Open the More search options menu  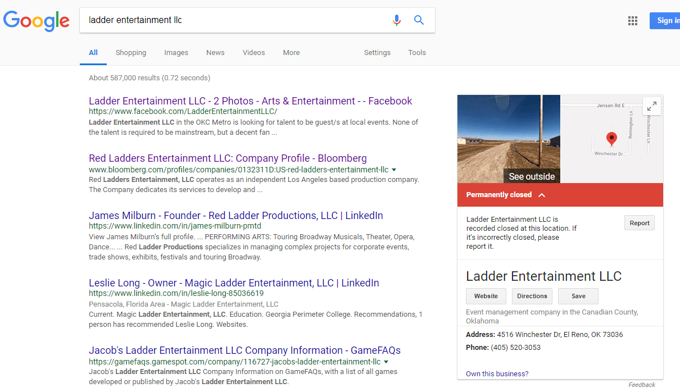[291, 53]
